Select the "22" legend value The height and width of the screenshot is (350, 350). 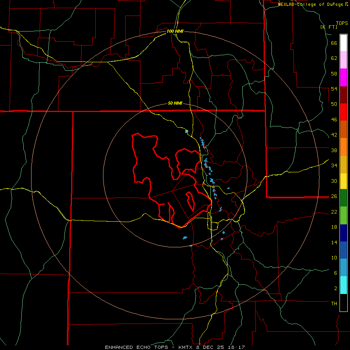[334, 212]
